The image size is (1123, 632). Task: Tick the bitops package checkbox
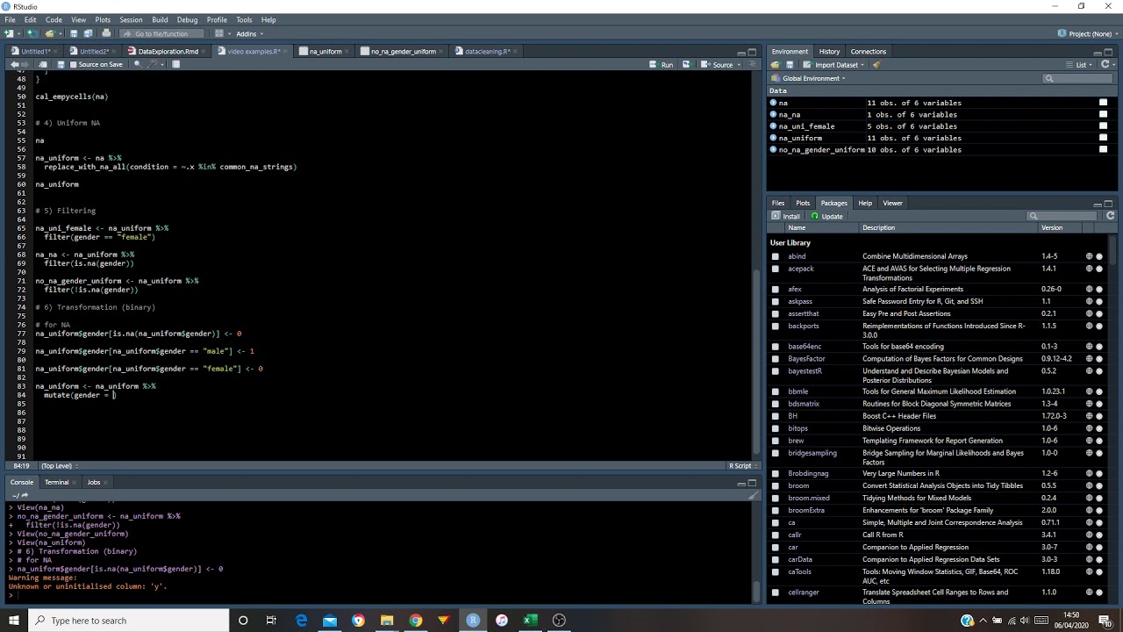tap(776, 428)
